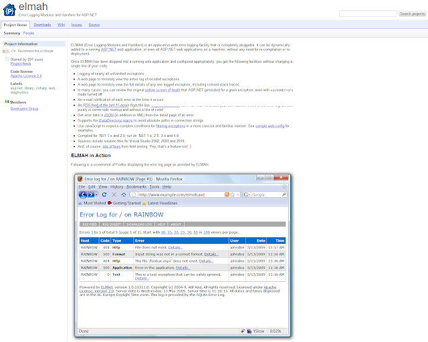Viewport: 428px width, 342px height.
Task: Open the Bookmarks menu in Firefox
Action: pyautogui.click(x=136, y=187)
